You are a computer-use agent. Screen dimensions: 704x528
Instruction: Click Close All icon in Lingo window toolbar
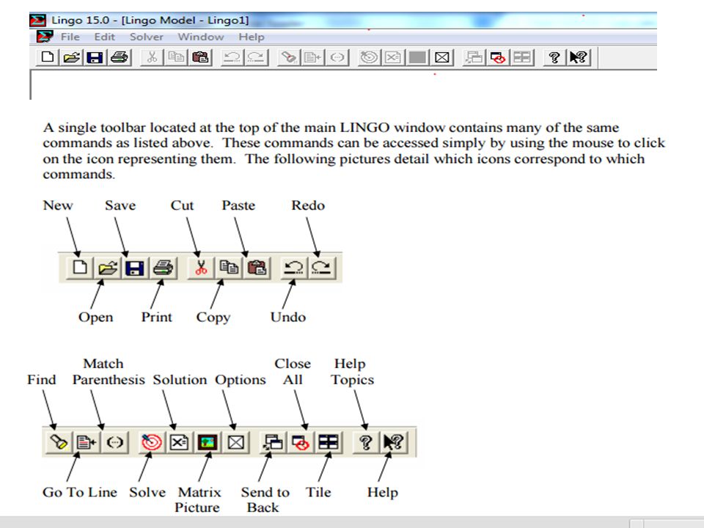click(x=498, y=57)
